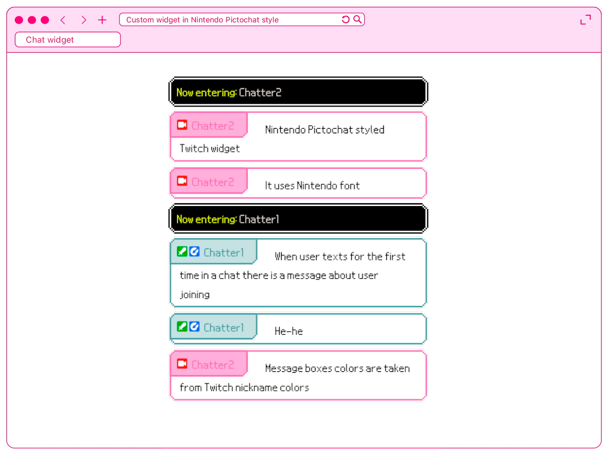Switch to the Chat widget tab
This screenshot has width=608, height=456.
(68, 40)
